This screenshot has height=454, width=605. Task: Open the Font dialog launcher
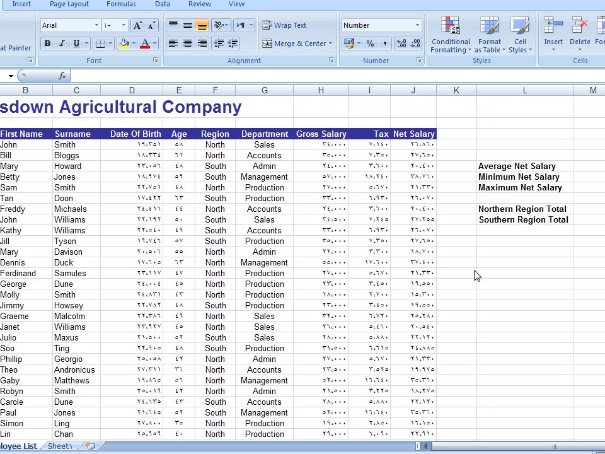pyautogui.click(x=156, y=61)
